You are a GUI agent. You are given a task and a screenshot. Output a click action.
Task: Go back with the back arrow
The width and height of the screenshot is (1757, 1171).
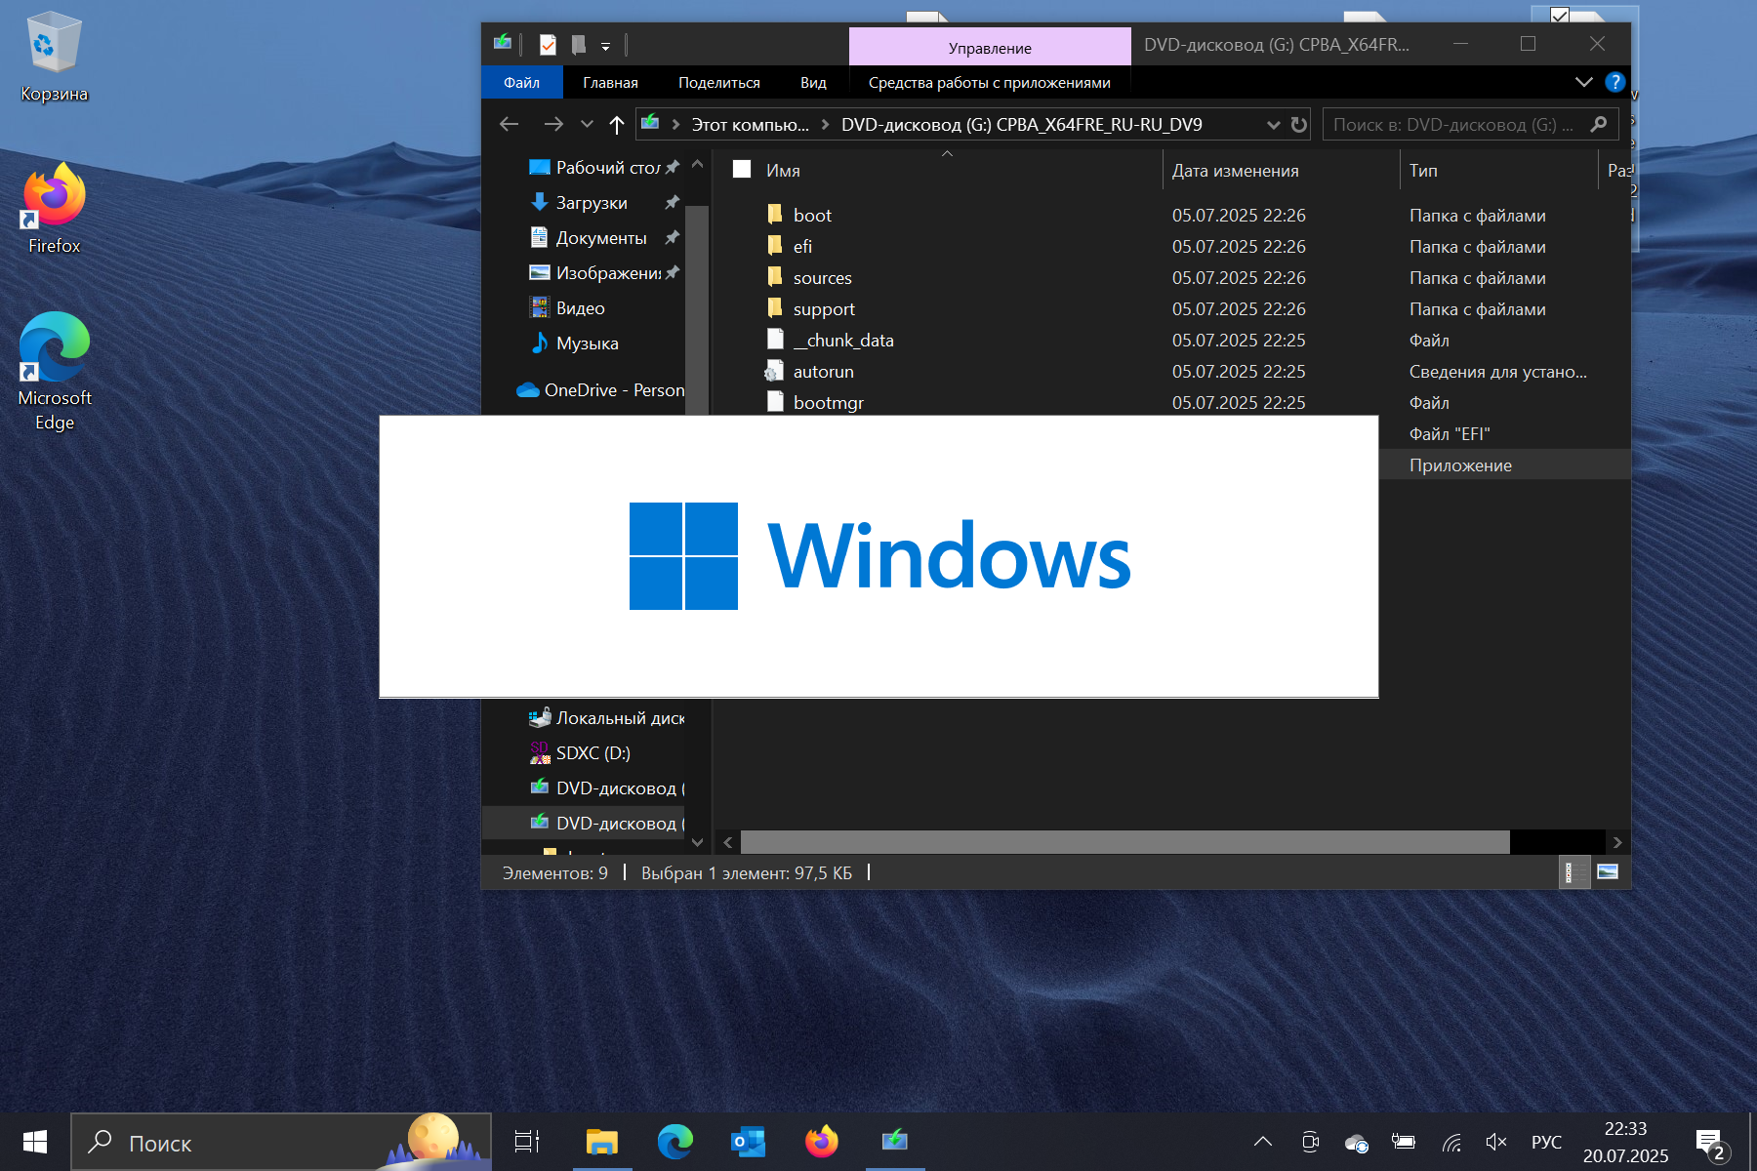[x=509, y=124]
